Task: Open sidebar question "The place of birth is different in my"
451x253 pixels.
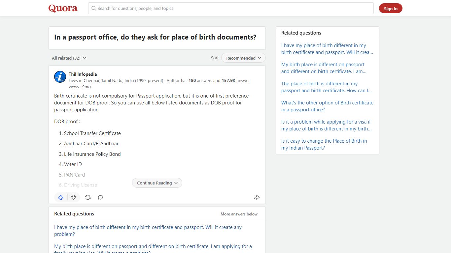Action: tap(327, 87)
